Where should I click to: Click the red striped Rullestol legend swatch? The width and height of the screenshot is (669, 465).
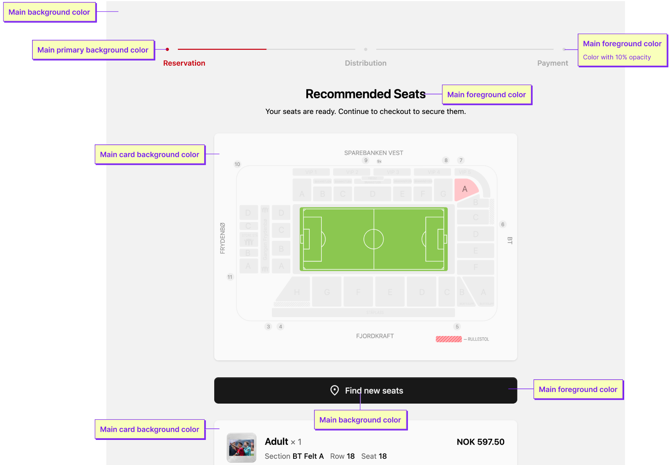tap(449, 339)
